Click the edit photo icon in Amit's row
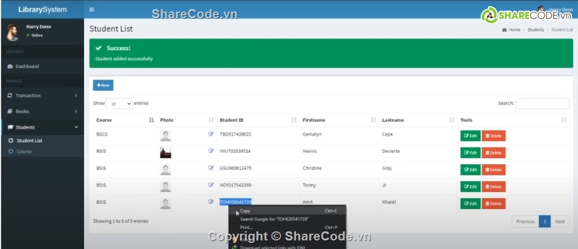 (211, 202)
